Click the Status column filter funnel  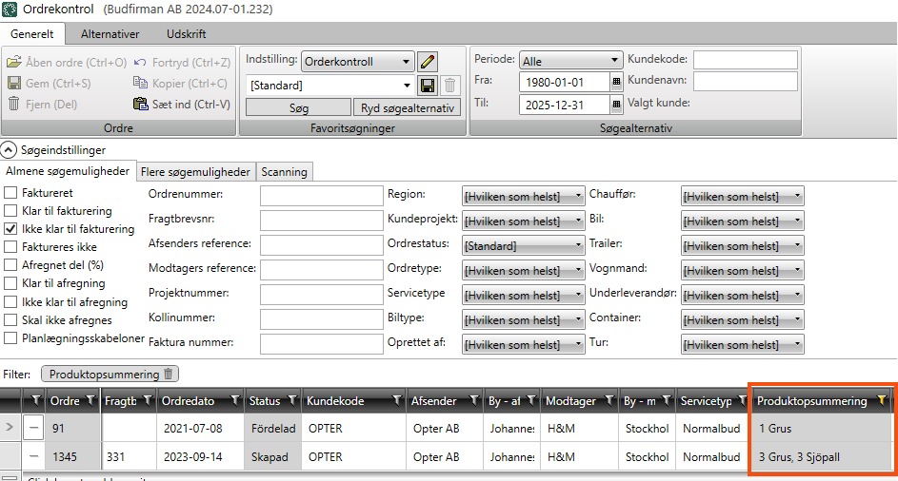(x=291, y=401)
